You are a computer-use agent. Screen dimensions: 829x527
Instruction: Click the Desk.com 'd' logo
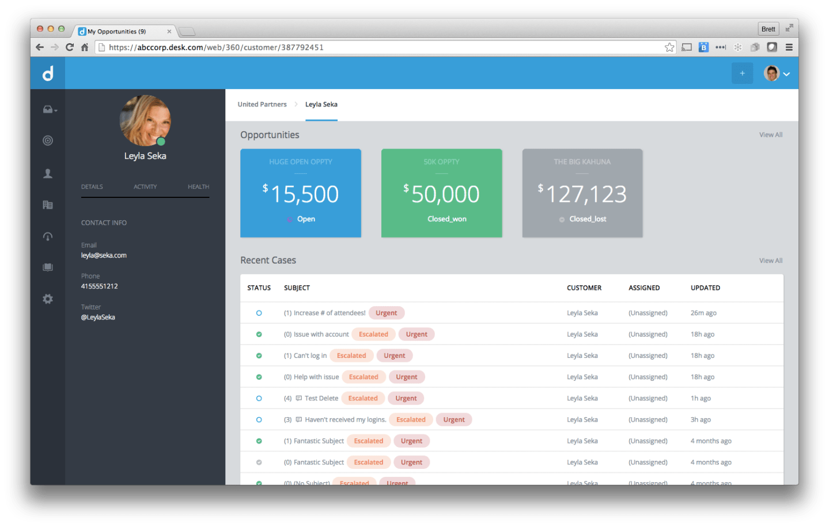point(48,73)
